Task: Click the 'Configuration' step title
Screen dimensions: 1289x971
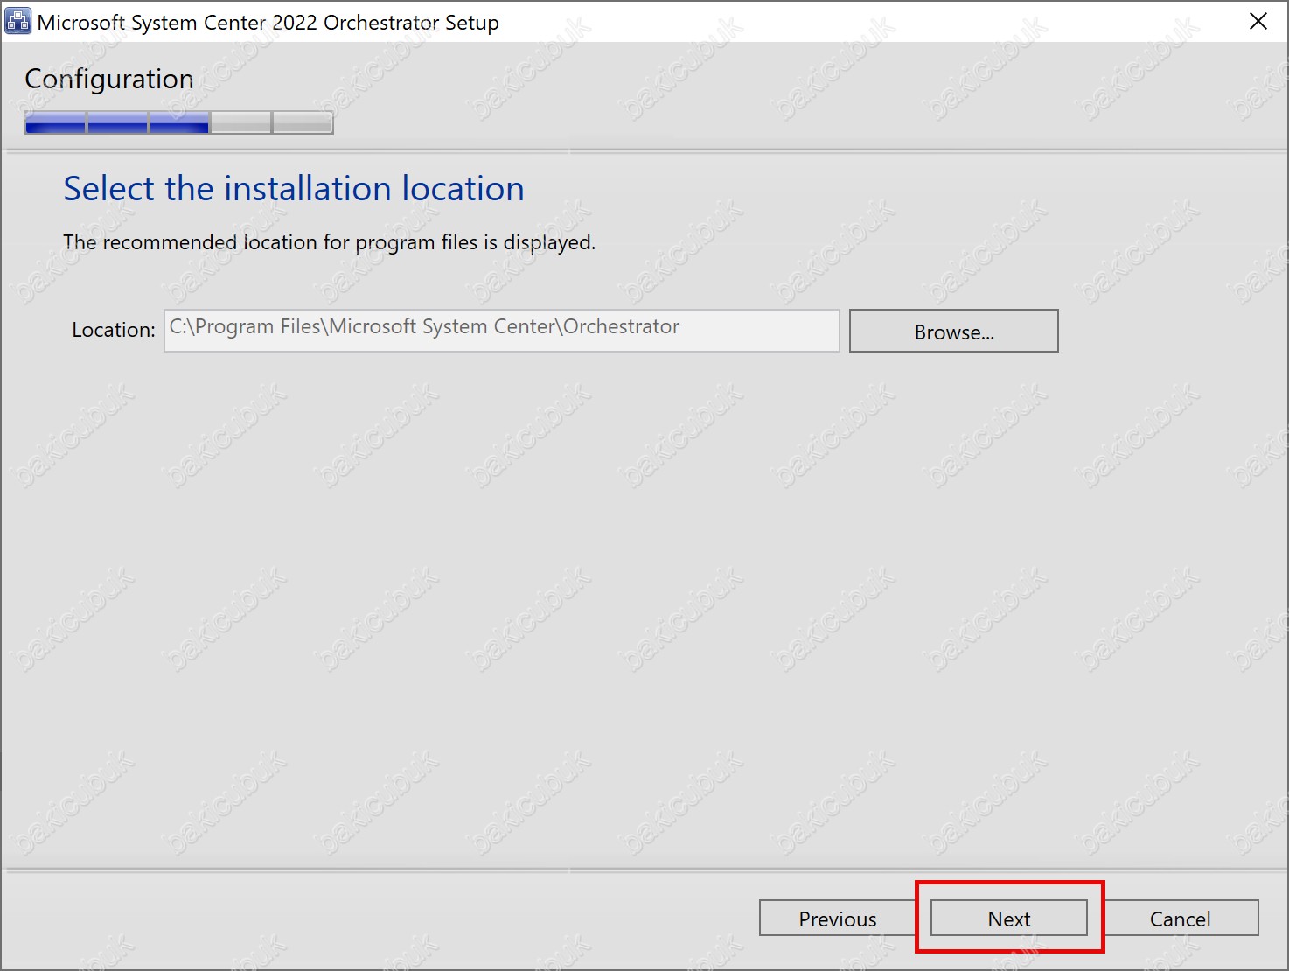Action: click(x=109, y=80)
